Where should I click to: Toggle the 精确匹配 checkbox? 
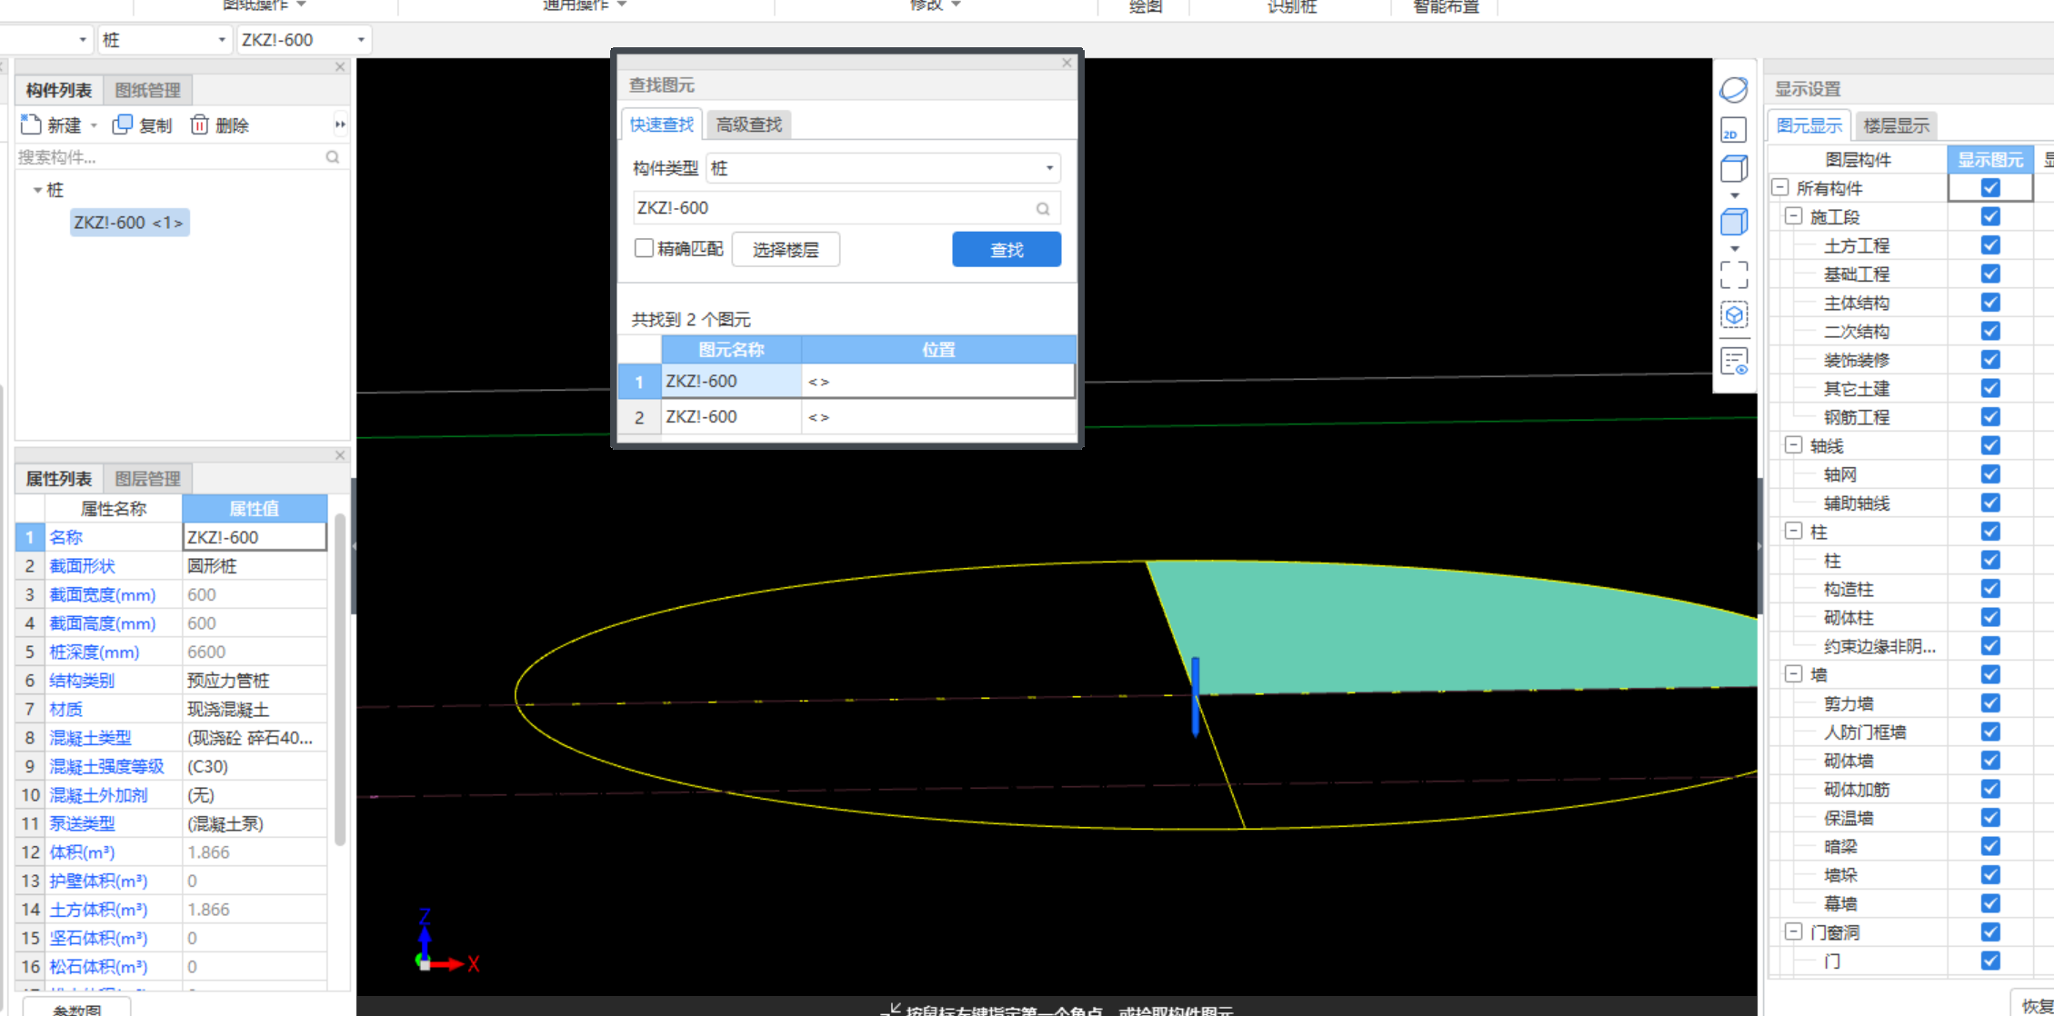click(644, 248)
